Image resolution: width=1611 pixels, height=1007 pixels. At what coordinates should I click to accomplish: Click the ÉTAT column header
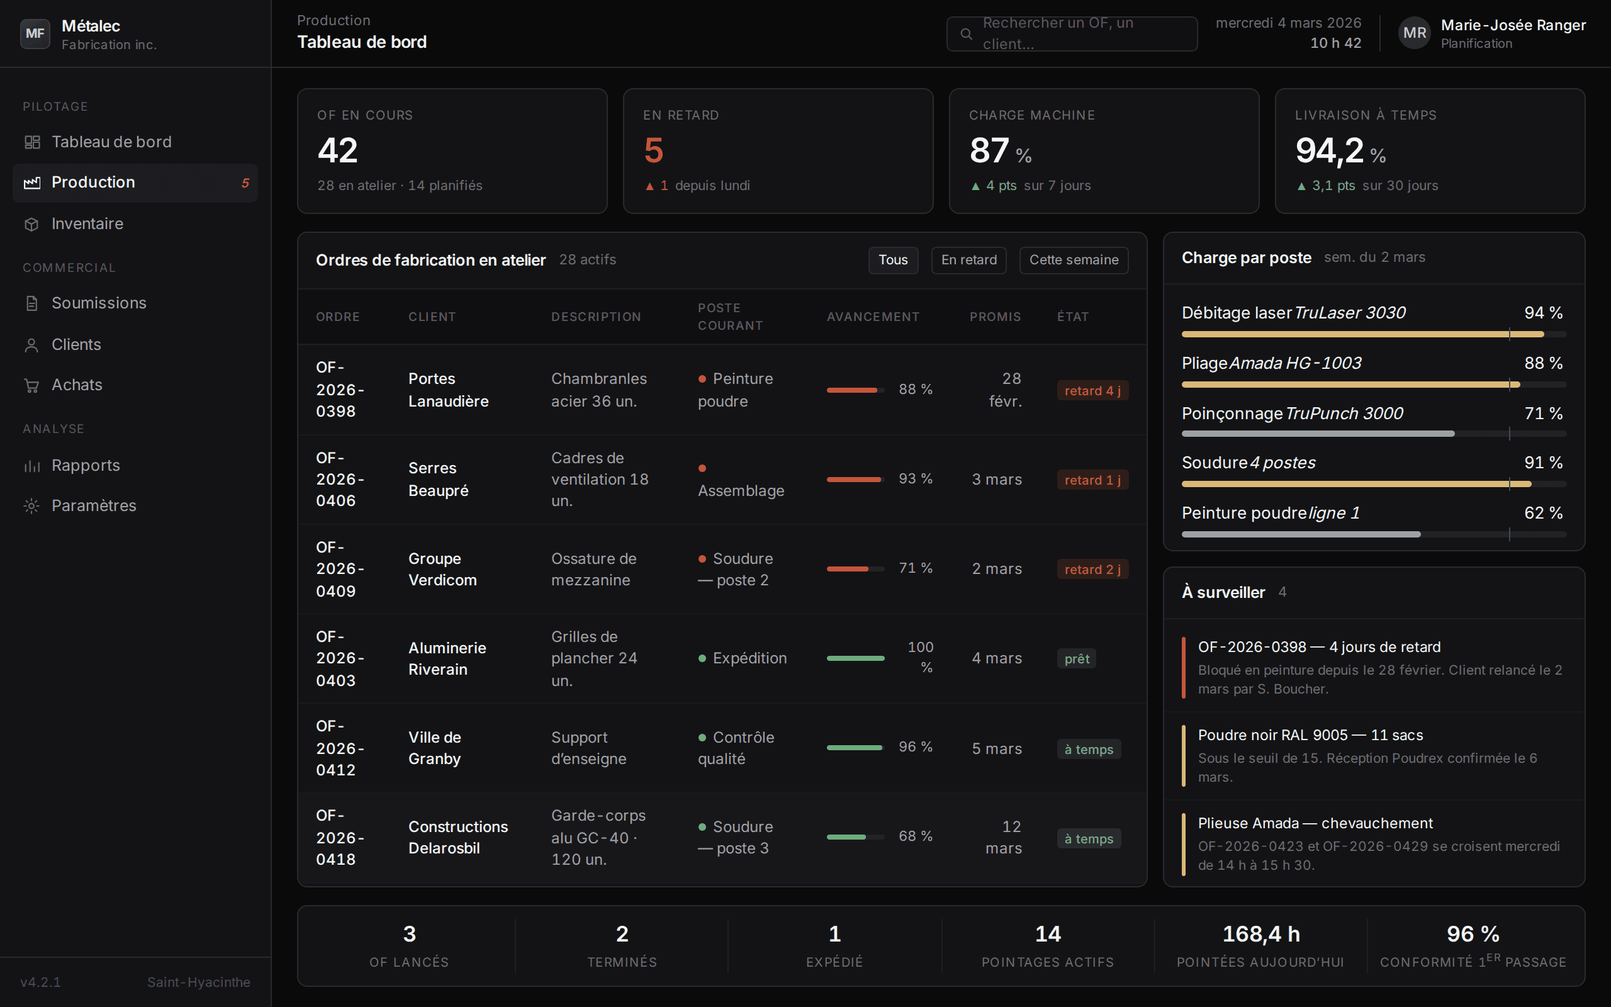[x=1072, y=317]
